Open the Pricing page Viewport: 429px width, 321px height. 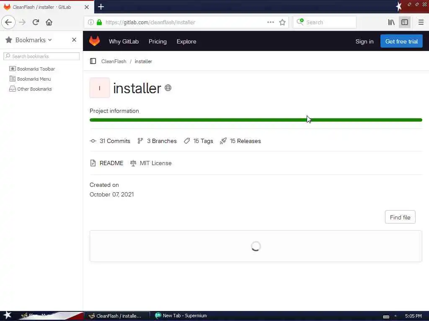point(158,41)
